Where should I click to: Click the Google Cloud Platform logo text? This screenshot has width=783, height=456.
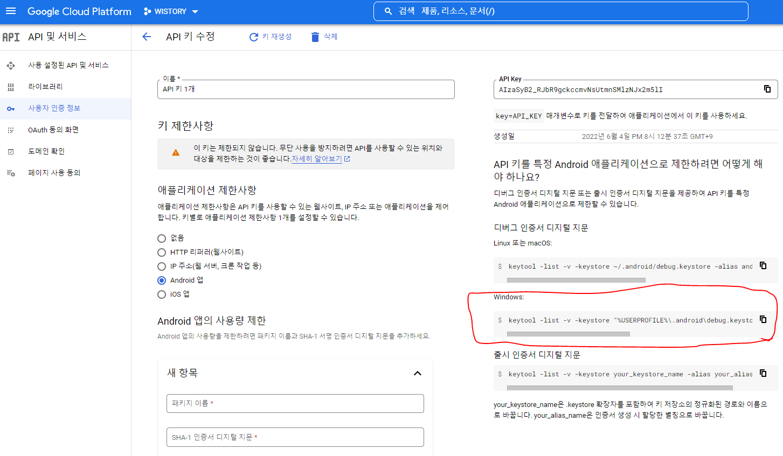point(79,11)
